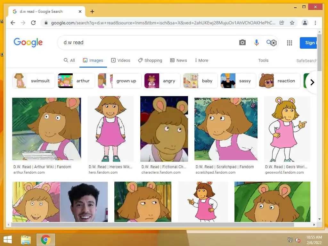Filter images by the 'swimsuit' chip
Image resolution: width=328 pixels, height=246 pixels.
tap(33, 81)
